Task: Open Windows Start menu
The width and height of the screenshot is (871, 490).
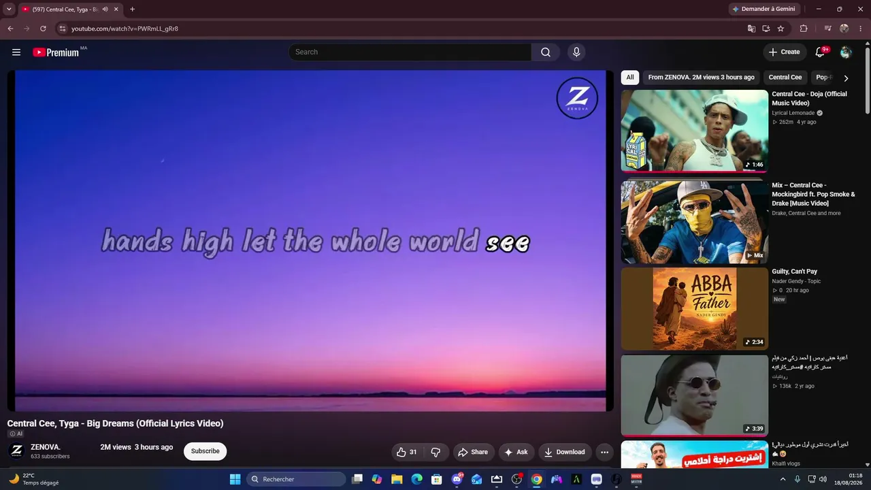Action: click(235, 479)
